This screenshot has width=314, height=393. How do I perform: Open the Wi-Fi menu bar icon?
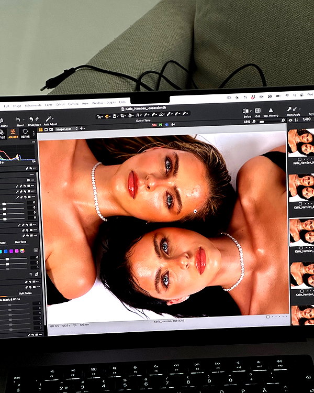tap(287, 95)
